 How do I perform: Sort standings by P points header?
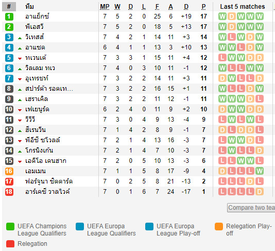(203, 7)
